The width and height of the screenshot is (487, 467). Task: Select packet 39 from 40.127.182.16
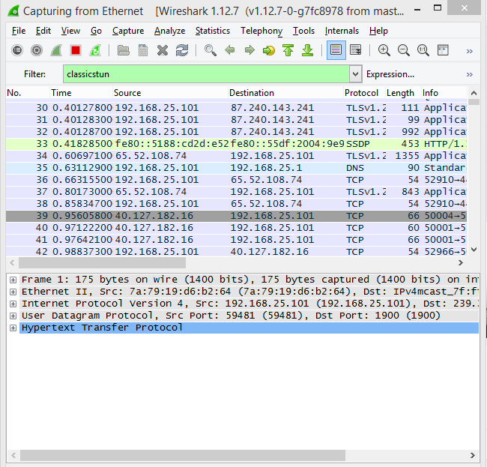pyautogui.click(x=236, y=216)
